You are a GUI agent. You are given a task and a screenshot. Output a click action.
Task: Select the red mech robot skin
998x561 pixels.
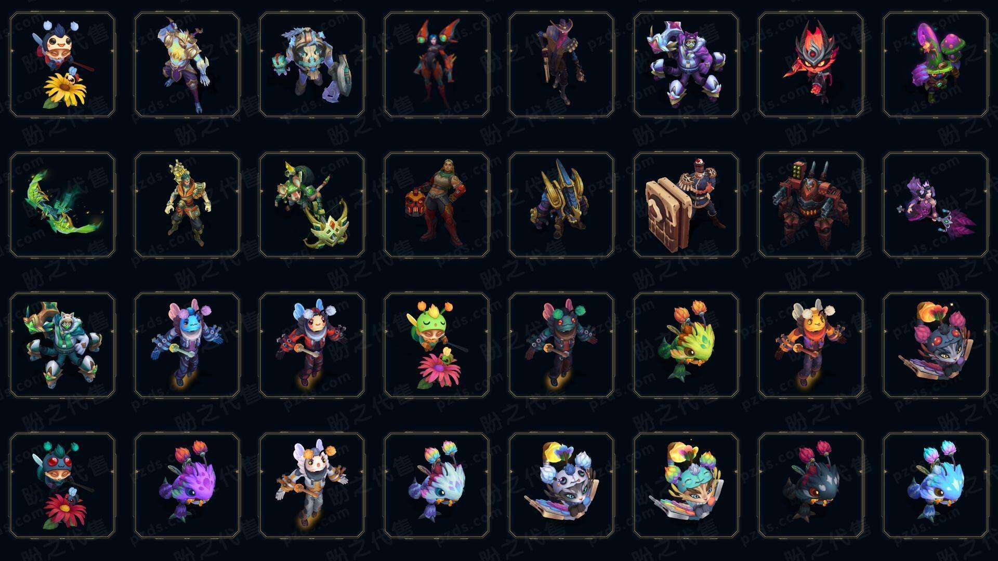[811, 205]
